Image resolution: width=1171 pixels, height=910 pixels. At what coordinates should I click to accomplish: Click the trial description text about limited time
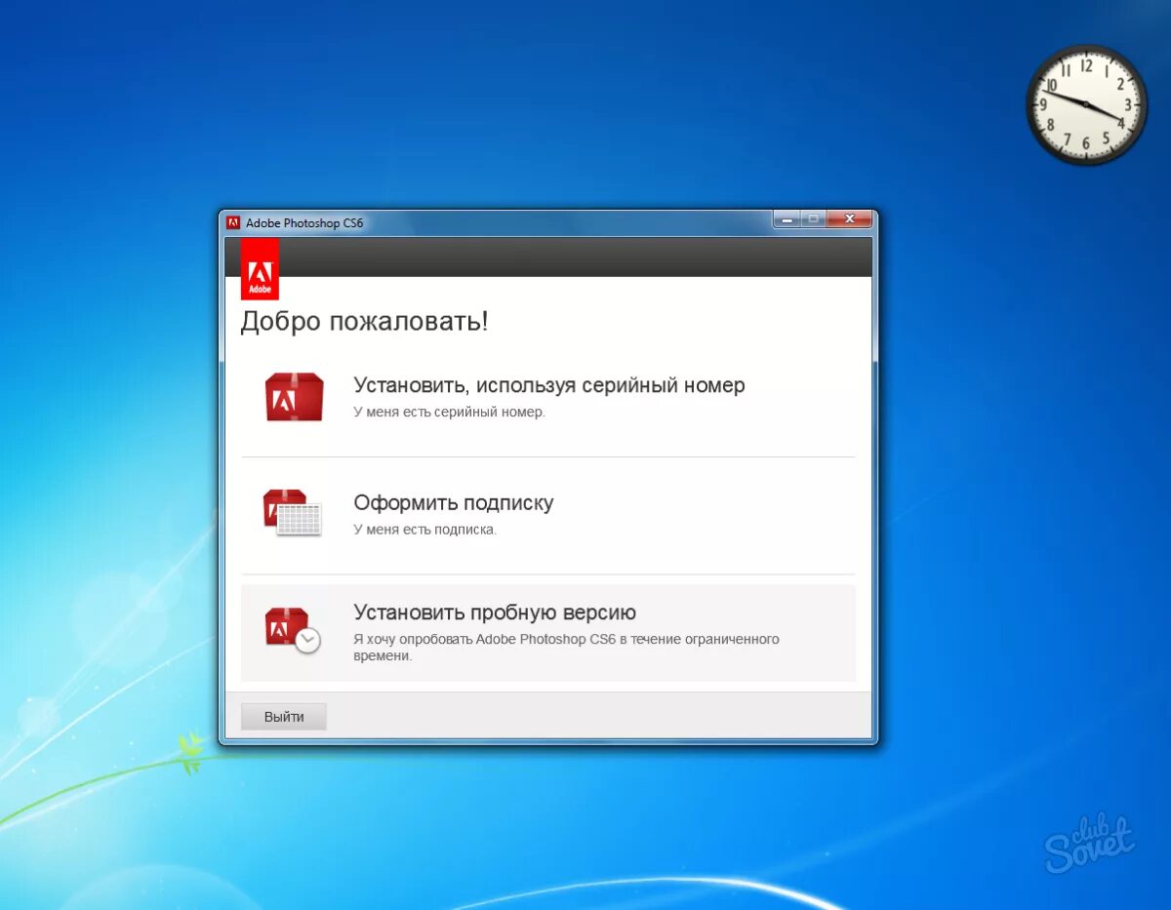[x=566, y=648]
